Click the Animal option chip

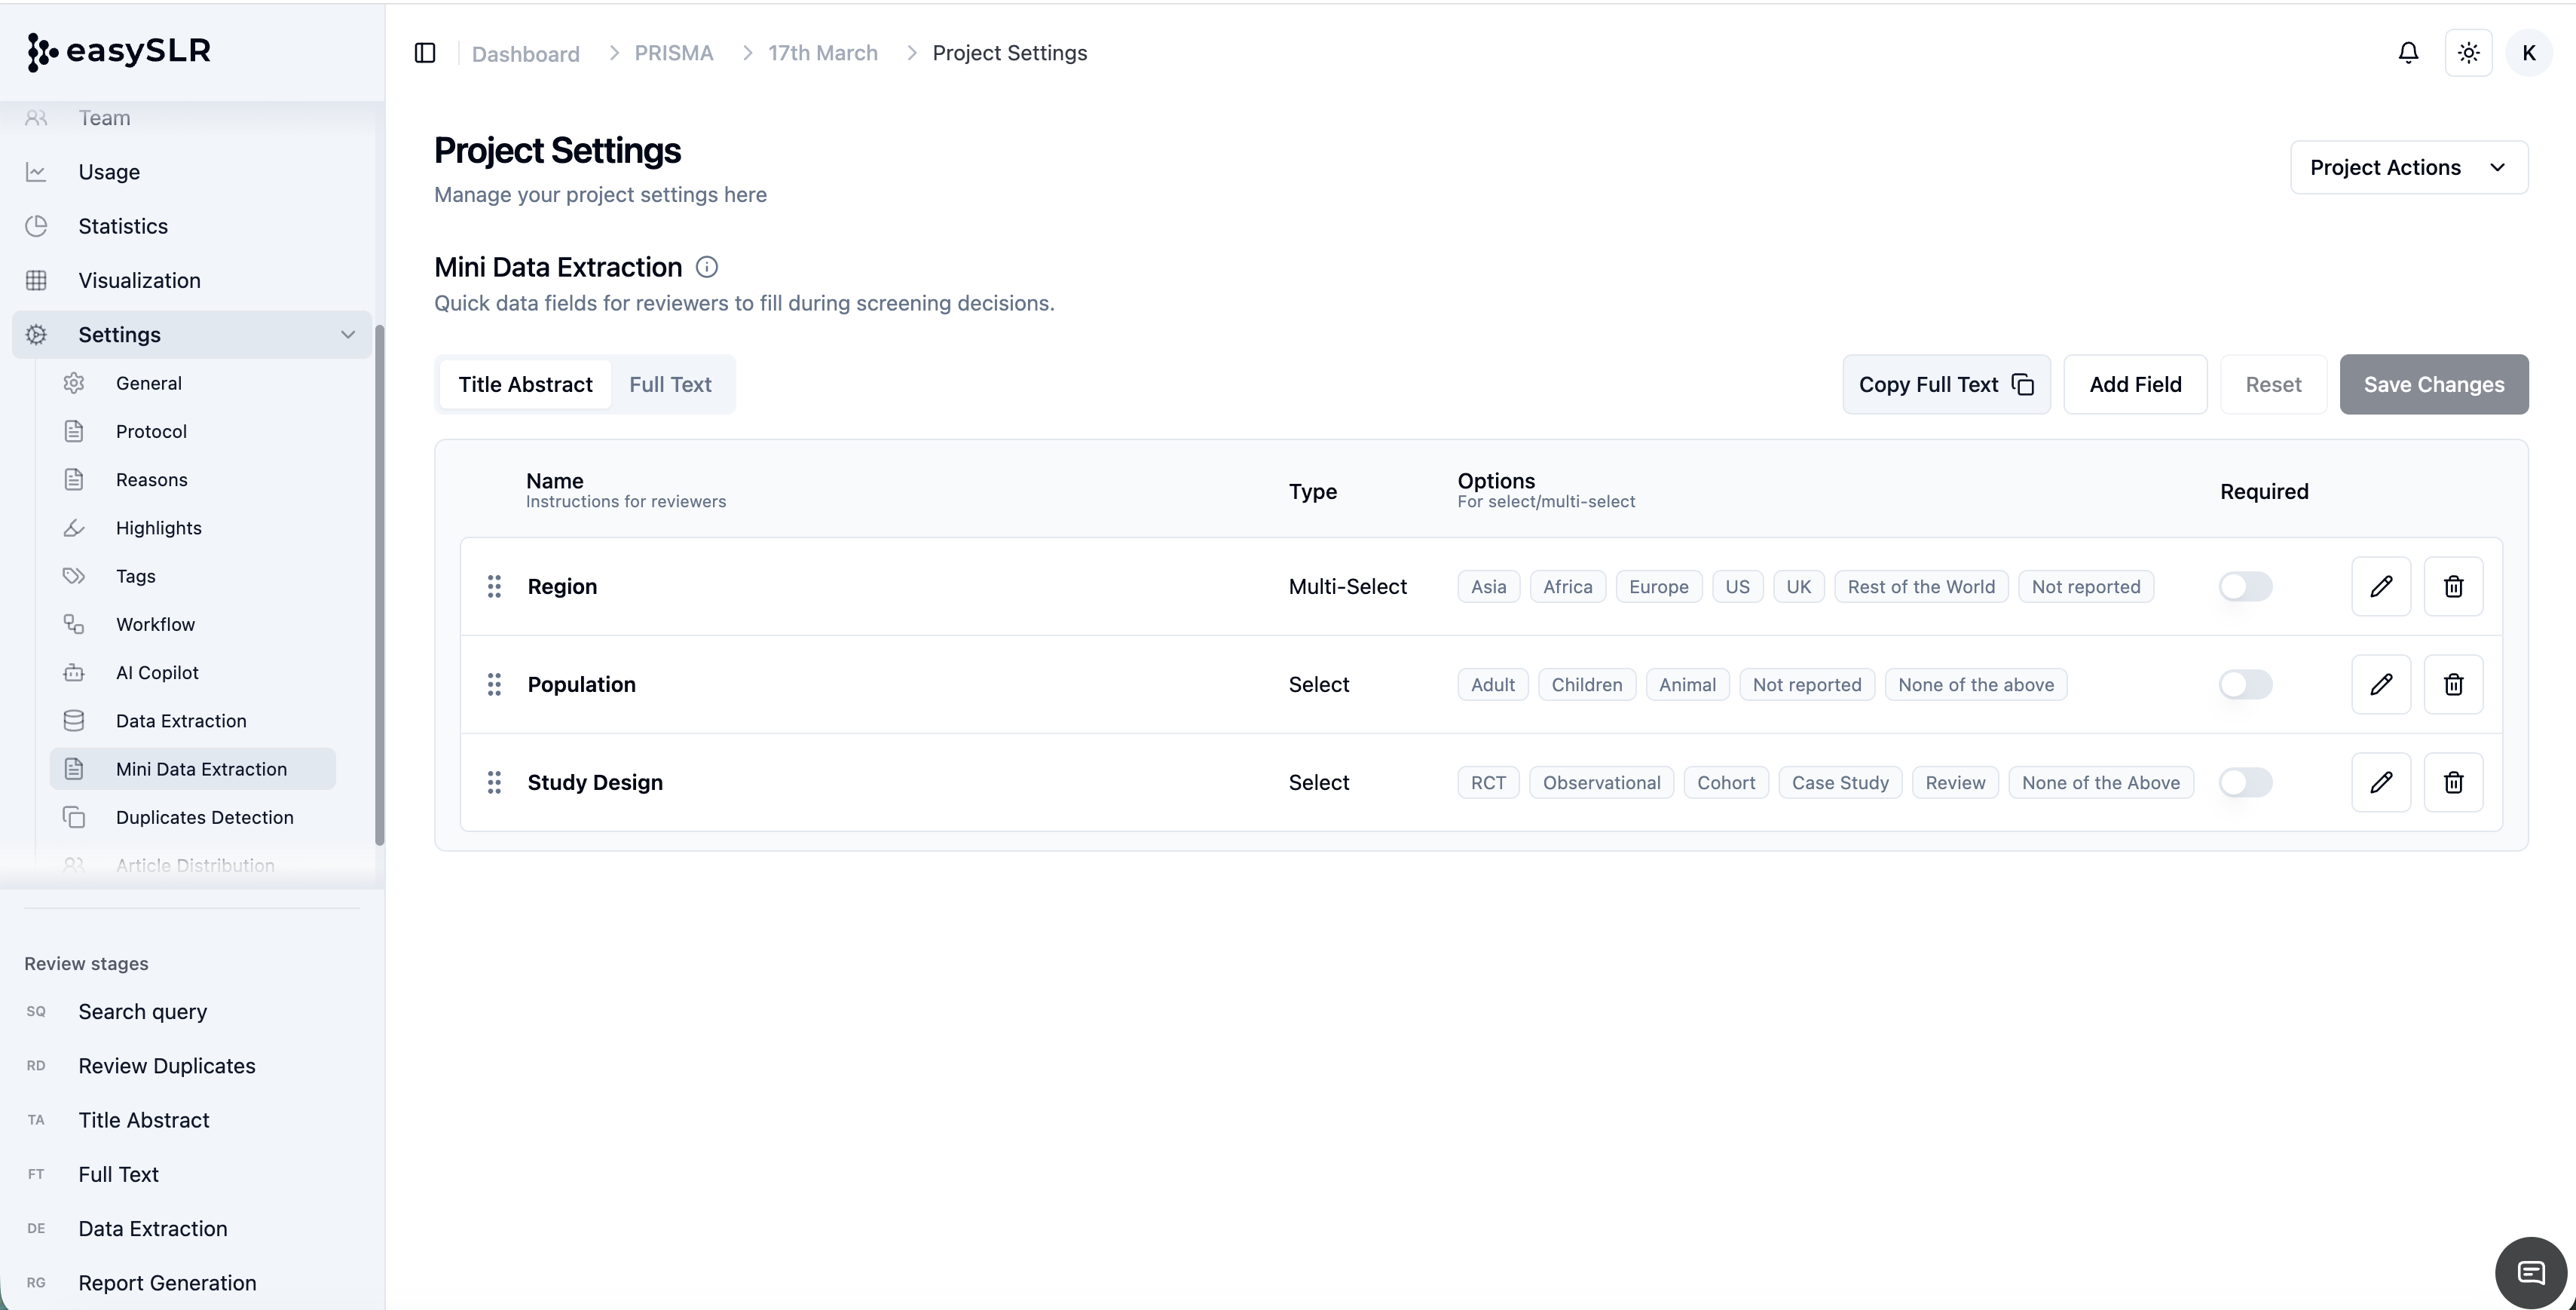[x=1687, y=684]
